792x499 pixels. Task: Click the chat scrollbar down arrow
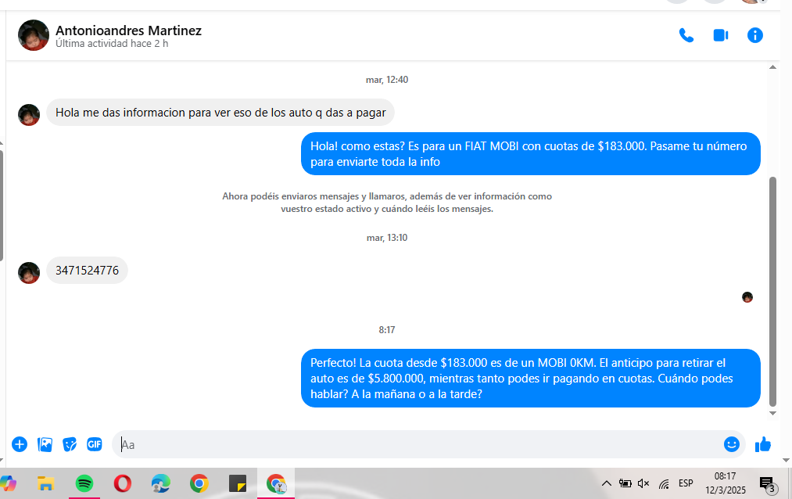772,413
